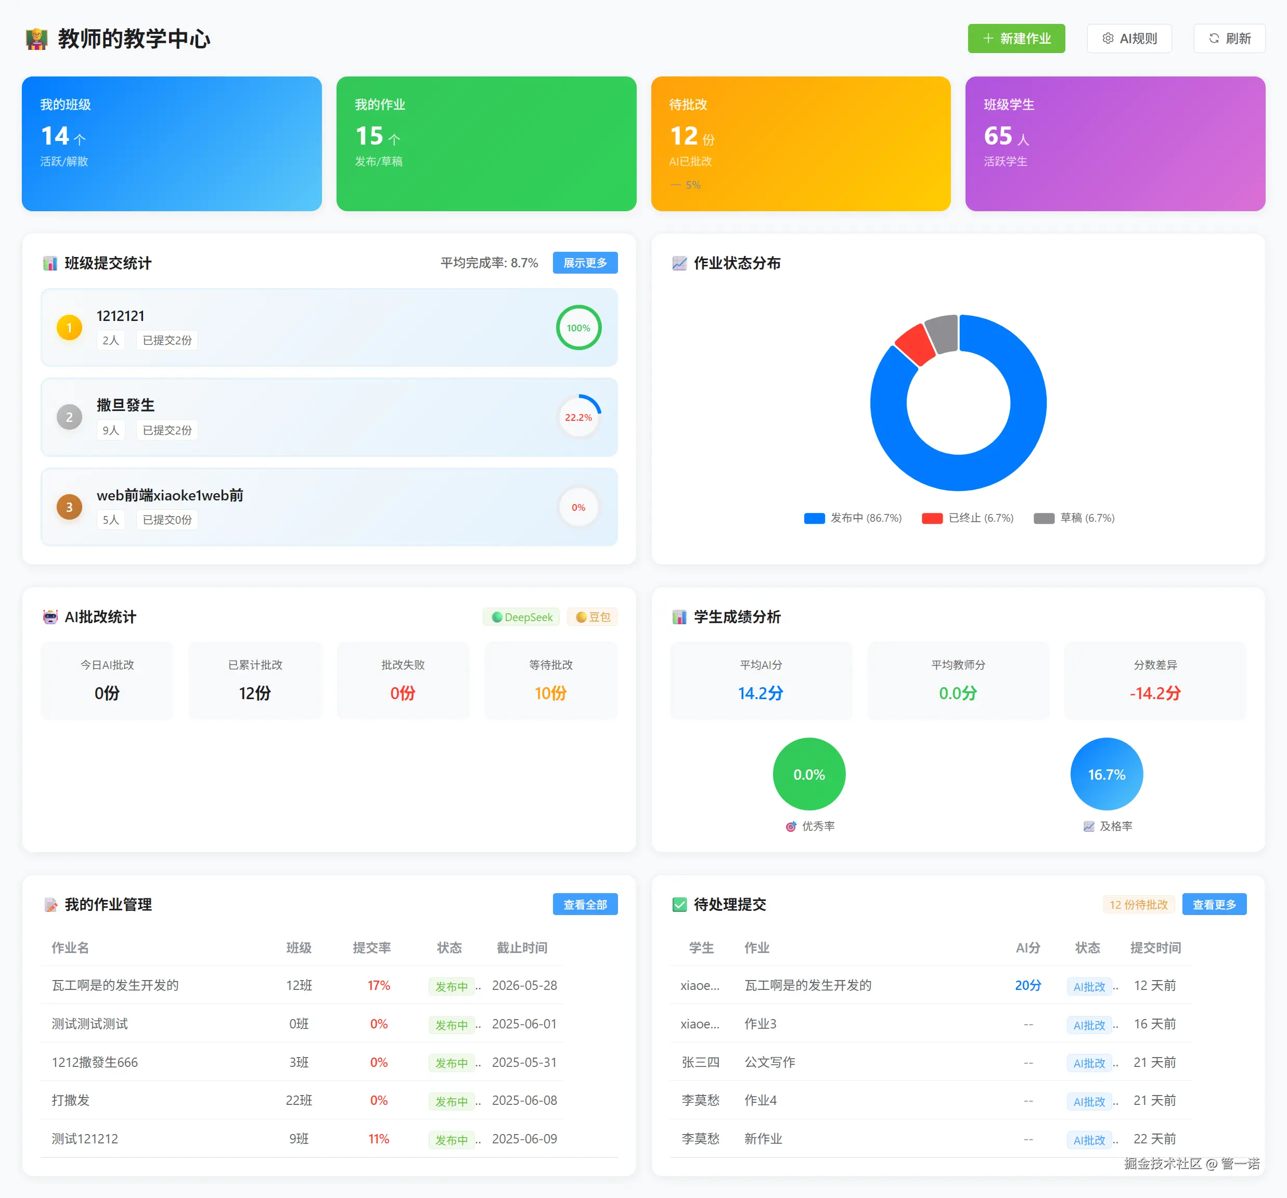The height and width of the screenshot is (1198, 1287).
Task: Toggle the gray 草稿 legend entry
Action: point(1073,519)
